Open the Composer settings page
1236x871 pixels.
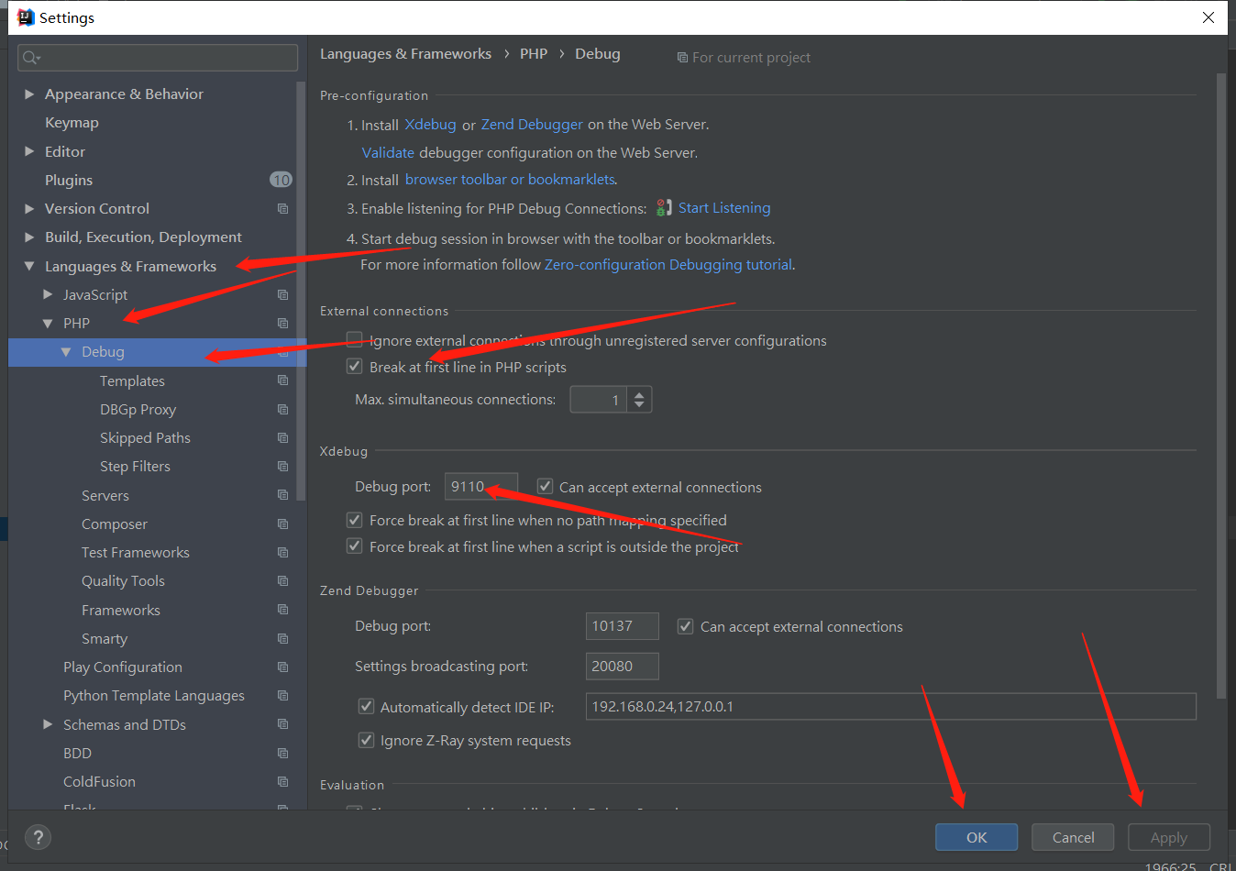[x=115, y=524]
